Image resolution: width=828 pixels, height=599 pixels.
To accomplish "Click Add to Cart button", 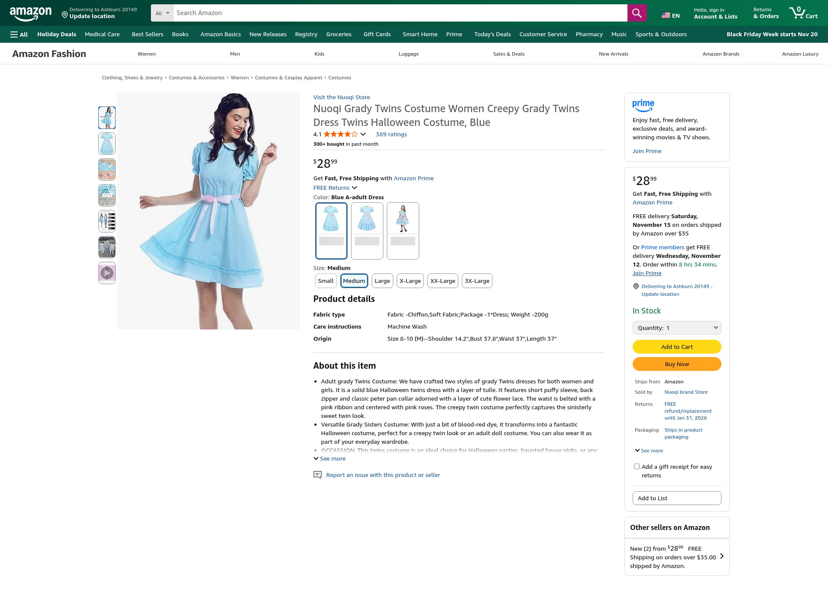I will (x=677, y=347).
